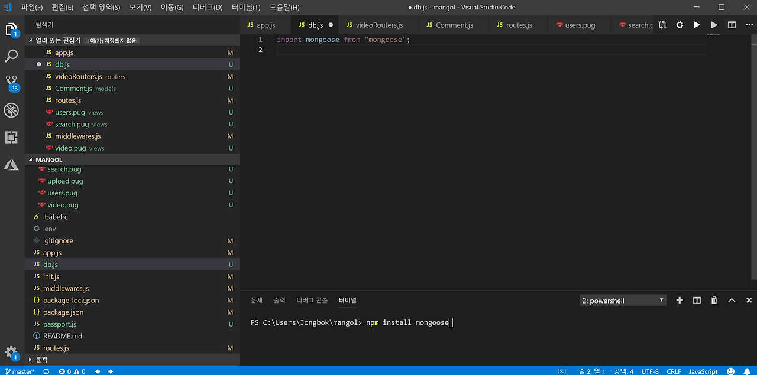This screenshot has height=375, width=757.
Task: Open upload.pug in the file tree
Action: pyautogui.click(x=132, y=181)
